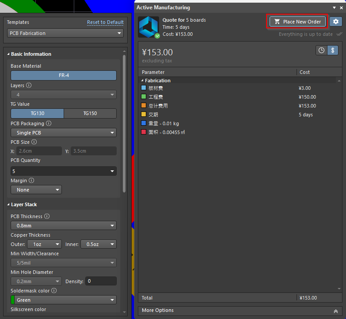Click the Total ¥153.00 value
Screen dimensions: 346x319
pos(308,298)
